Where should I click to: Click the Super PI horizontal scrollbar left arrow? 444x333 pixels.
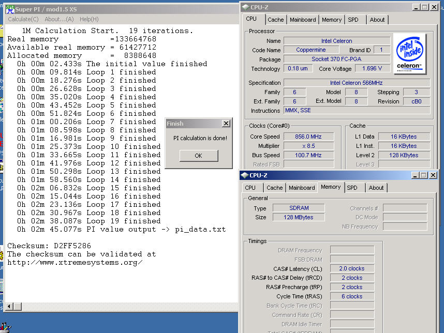click(9, 307)
